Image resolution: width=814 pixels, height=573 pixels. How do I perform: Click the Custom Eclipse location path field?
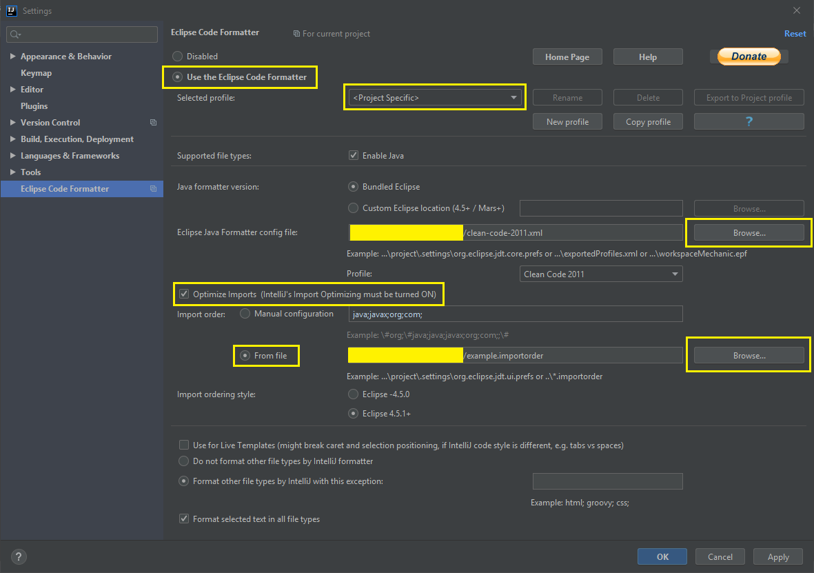pos(601,208)
